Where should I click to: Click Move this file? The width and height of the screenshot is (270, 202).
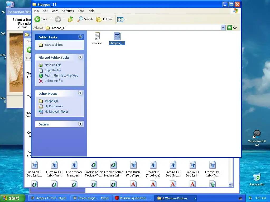(53, 65)
